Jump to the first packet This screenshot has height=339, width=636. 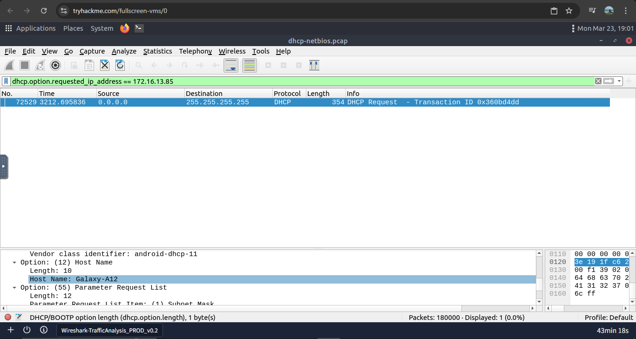click(x=200, y=66)
